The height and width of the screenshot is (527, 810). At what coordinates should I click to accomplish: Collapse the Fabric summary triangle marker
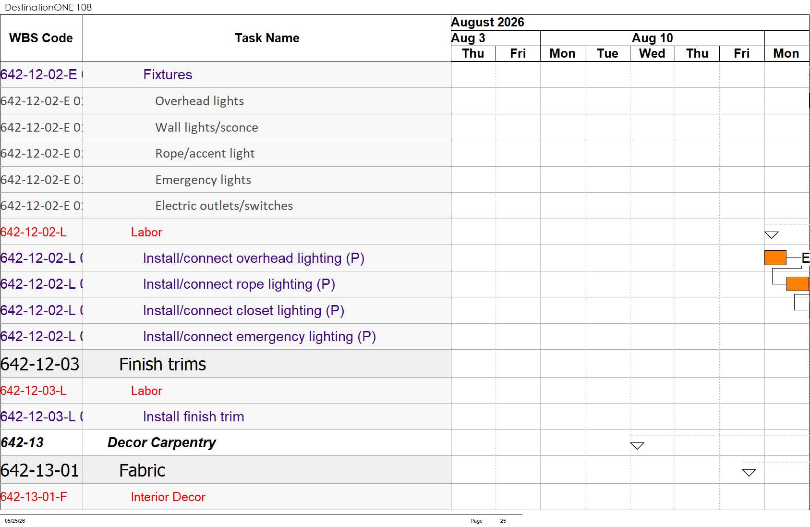tap(749, 473)
